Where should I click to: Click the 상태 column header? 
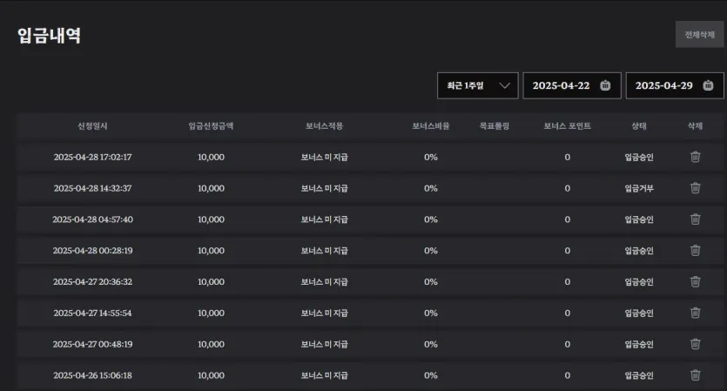[x=639, y=125]
